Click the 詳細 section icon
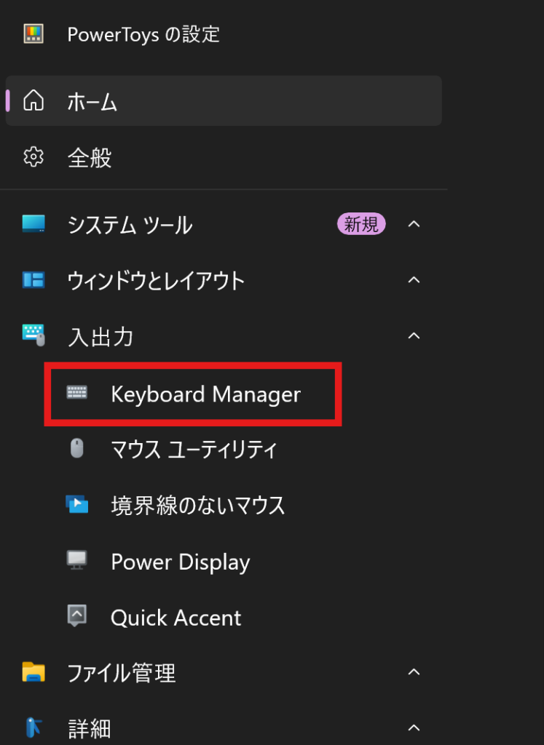 (33, 728)
